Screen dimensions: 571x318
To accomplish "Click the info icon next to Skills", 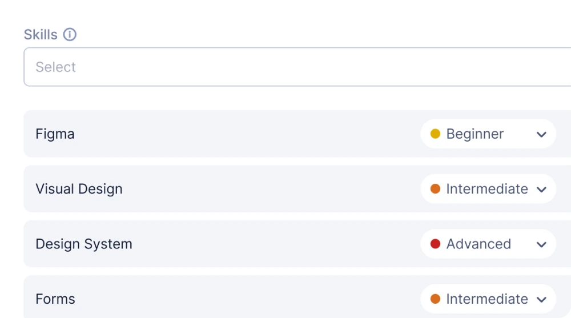I will pos(70,35).
